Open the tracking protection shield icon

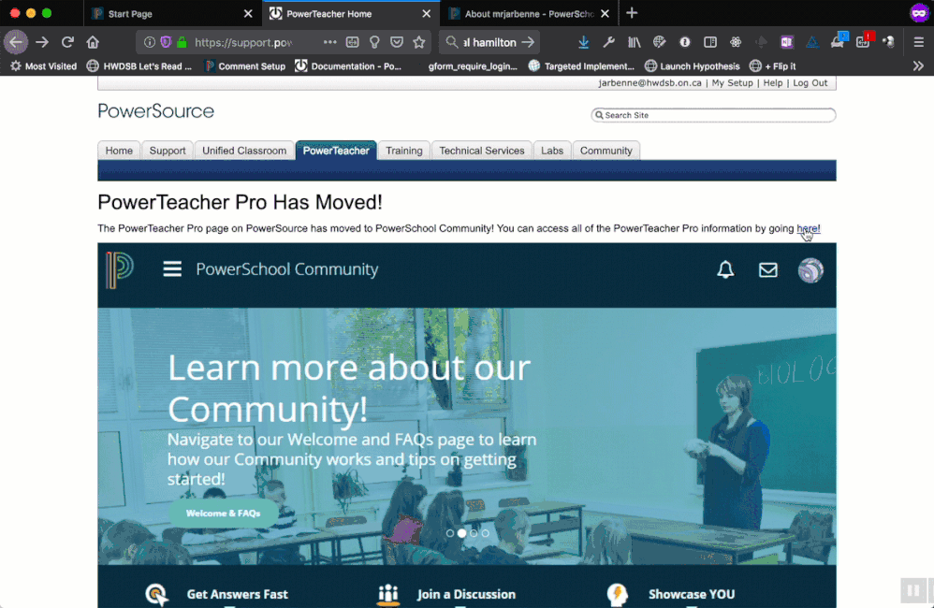pyautogui.click(x=166, y=42)
